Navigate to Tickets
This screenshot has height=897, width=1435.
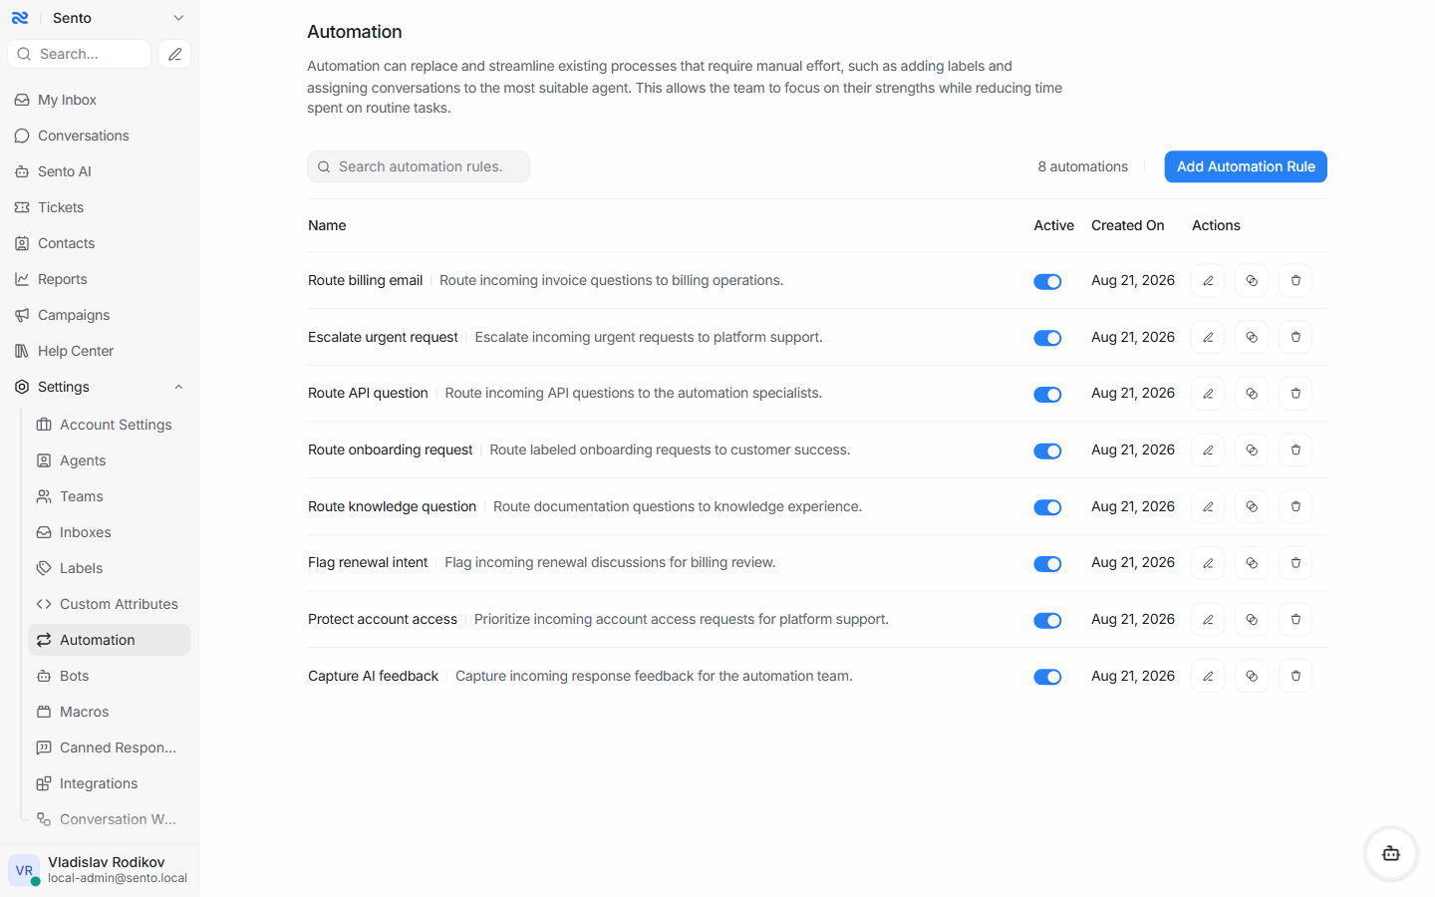(x=100, y=207)
